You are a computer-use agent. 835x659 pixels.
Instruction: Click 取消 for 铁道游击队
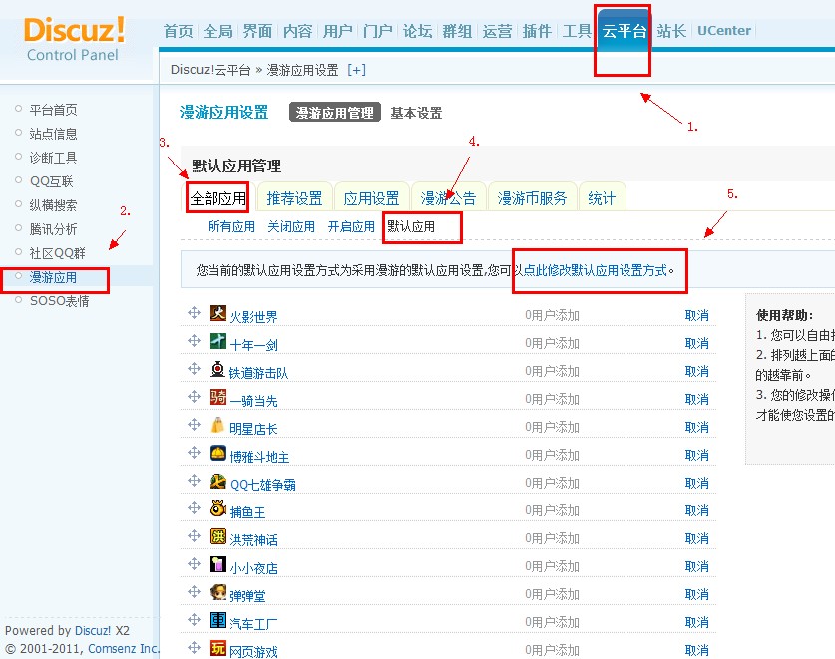(696, 372)
